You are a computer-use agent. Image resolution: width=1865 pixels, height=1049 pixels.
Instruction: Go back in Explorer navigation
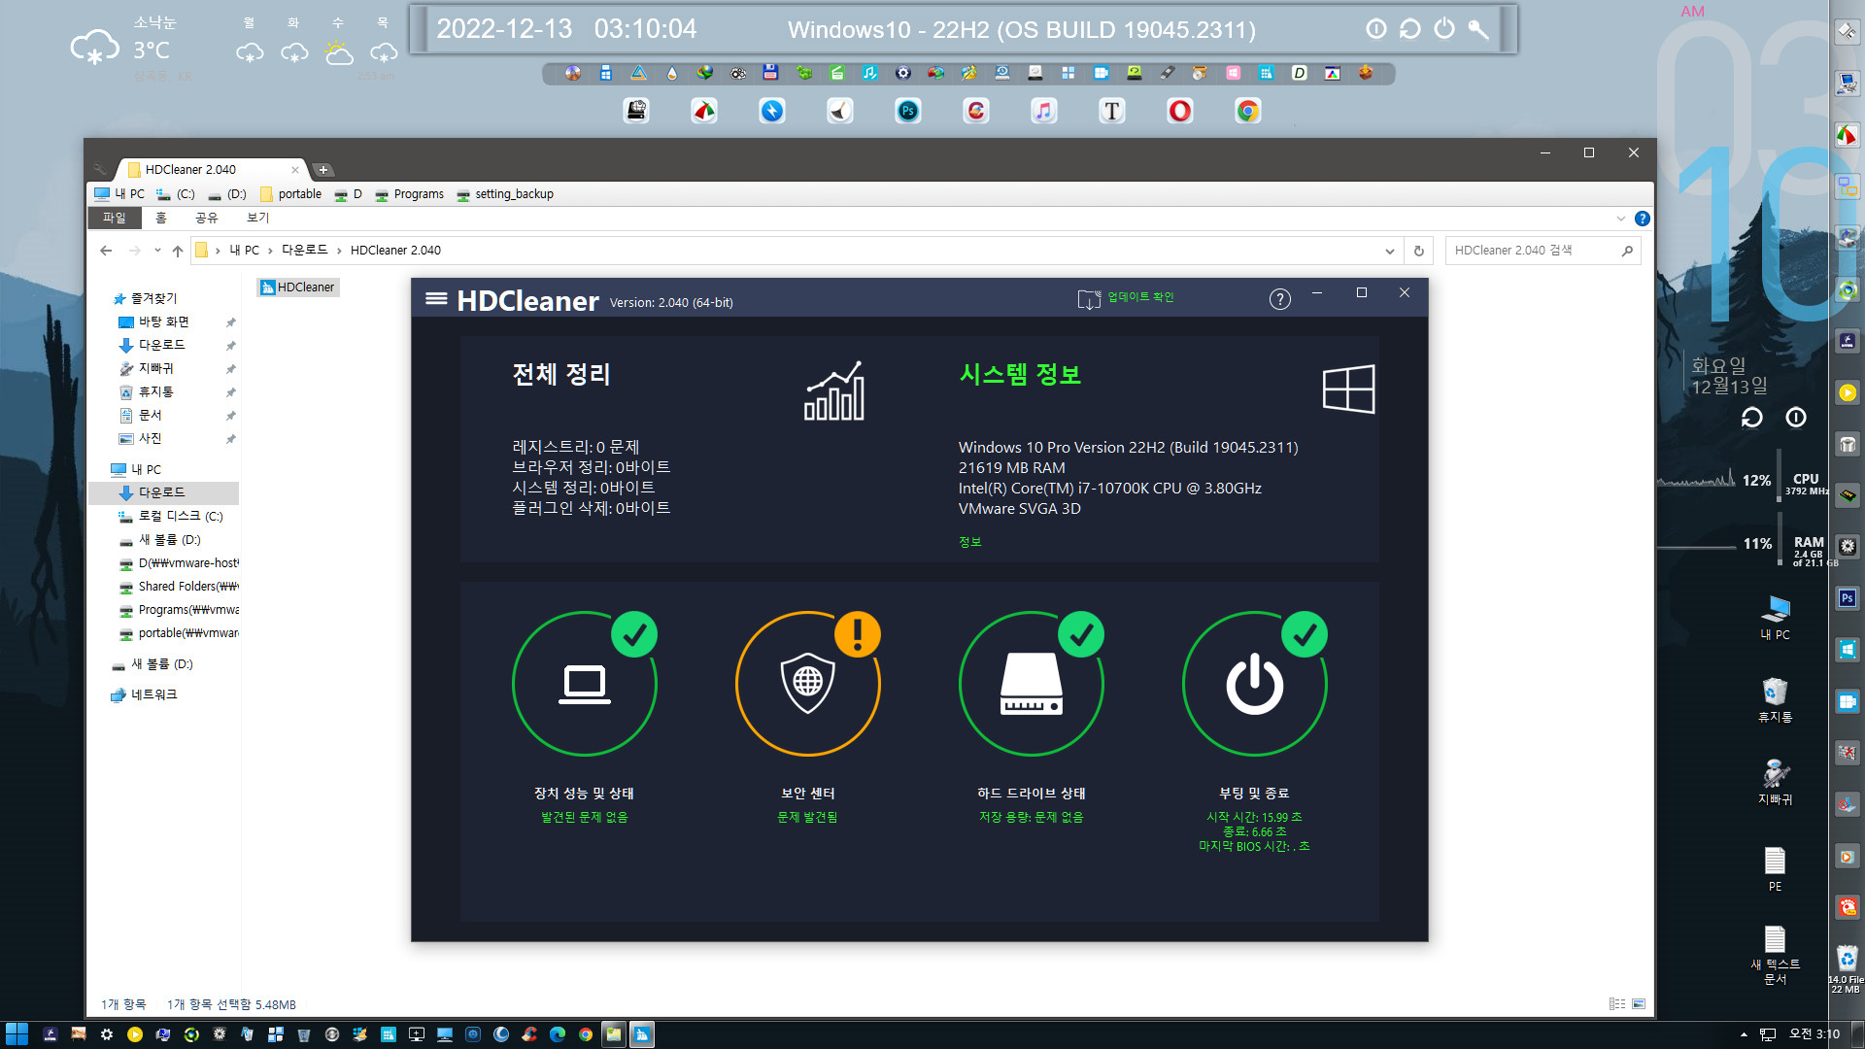(106, 251)
